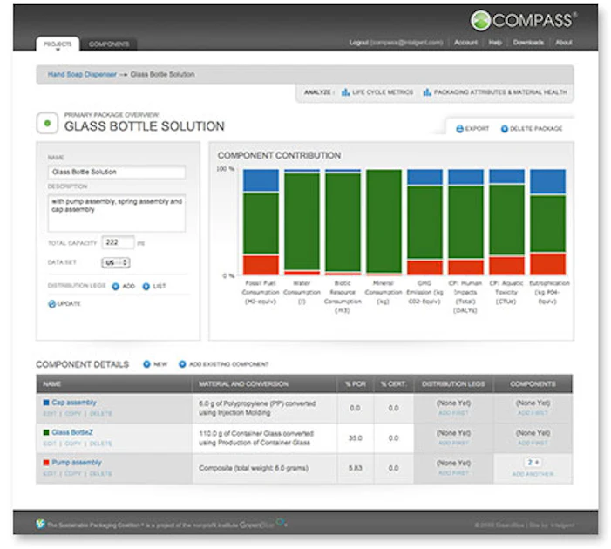Add first distribution leg for Glass BottleZ
611x549 pixels.
click(x=453, y=443)
